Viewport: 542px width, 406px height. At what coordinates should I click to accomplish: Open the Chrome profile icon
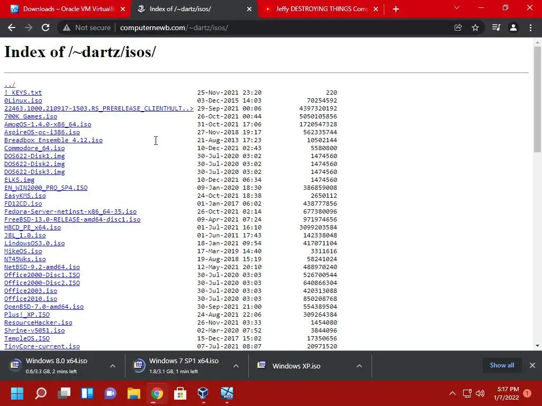[513, 27]
